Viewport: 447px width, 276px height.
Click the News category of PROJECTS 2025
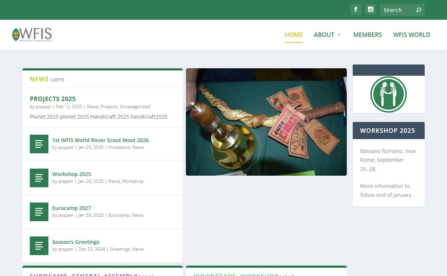(x=93, y=107)
